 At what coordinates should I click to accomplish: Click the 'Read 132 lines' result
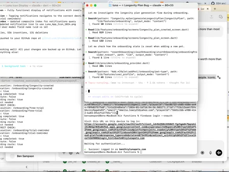tap(102, 41)
